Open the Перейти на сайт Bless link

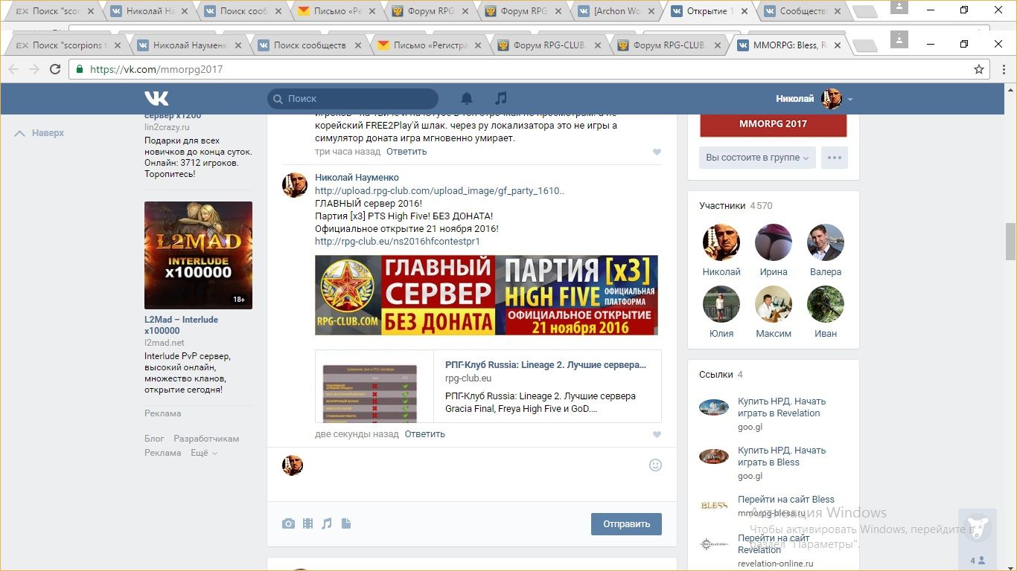pos(786,500)
